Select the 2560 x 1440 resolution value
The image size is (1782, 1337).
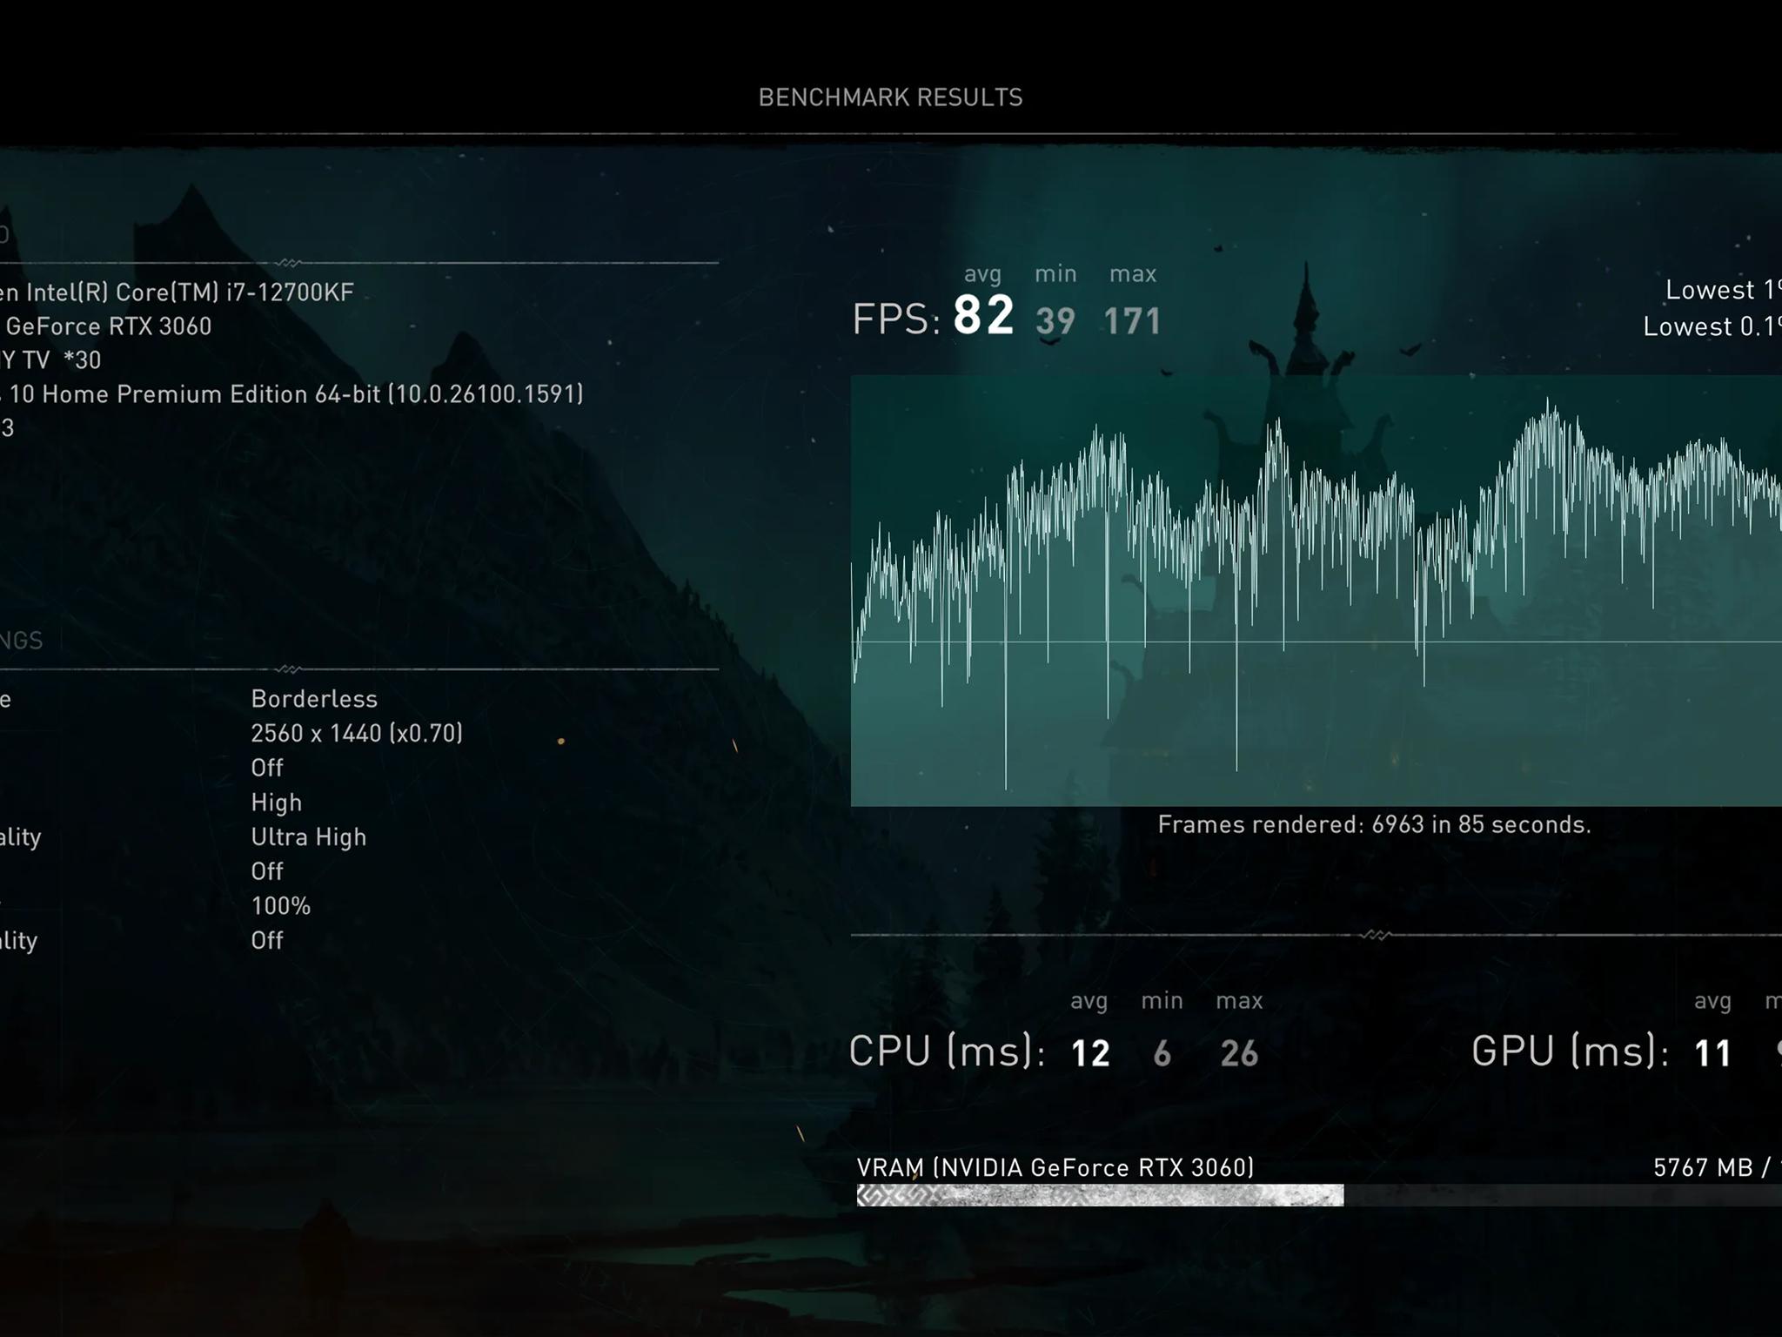[357, 733]
